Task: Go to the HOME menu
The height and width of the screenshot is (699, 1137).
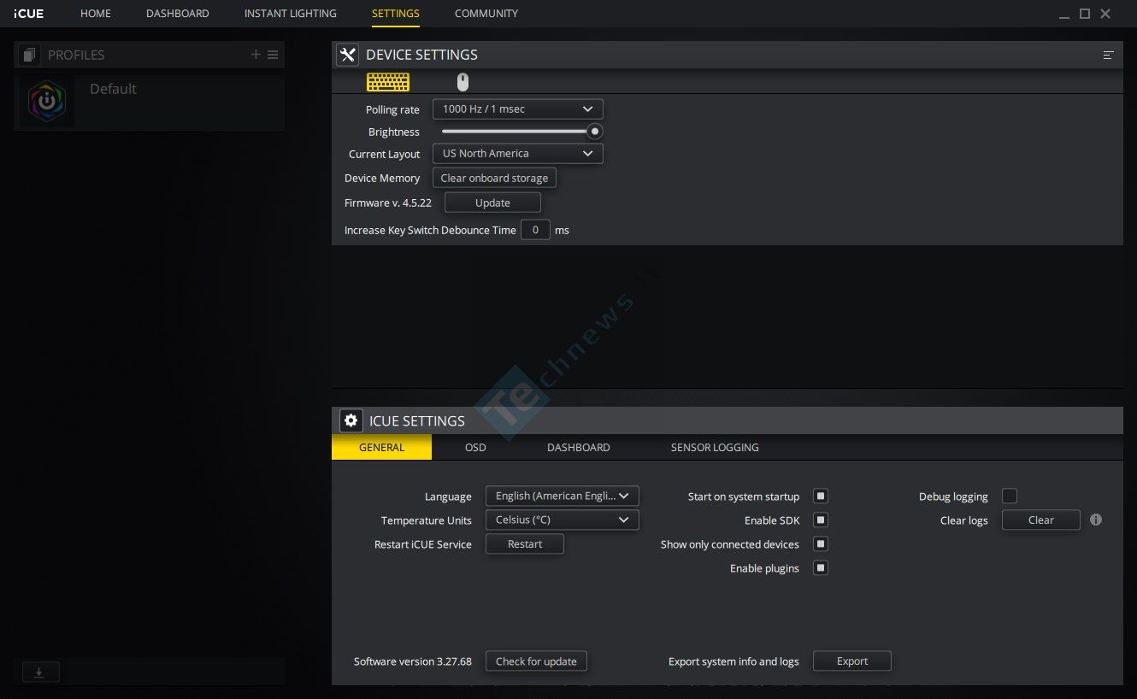Action: pyautogui.click(x=96, y=14)
